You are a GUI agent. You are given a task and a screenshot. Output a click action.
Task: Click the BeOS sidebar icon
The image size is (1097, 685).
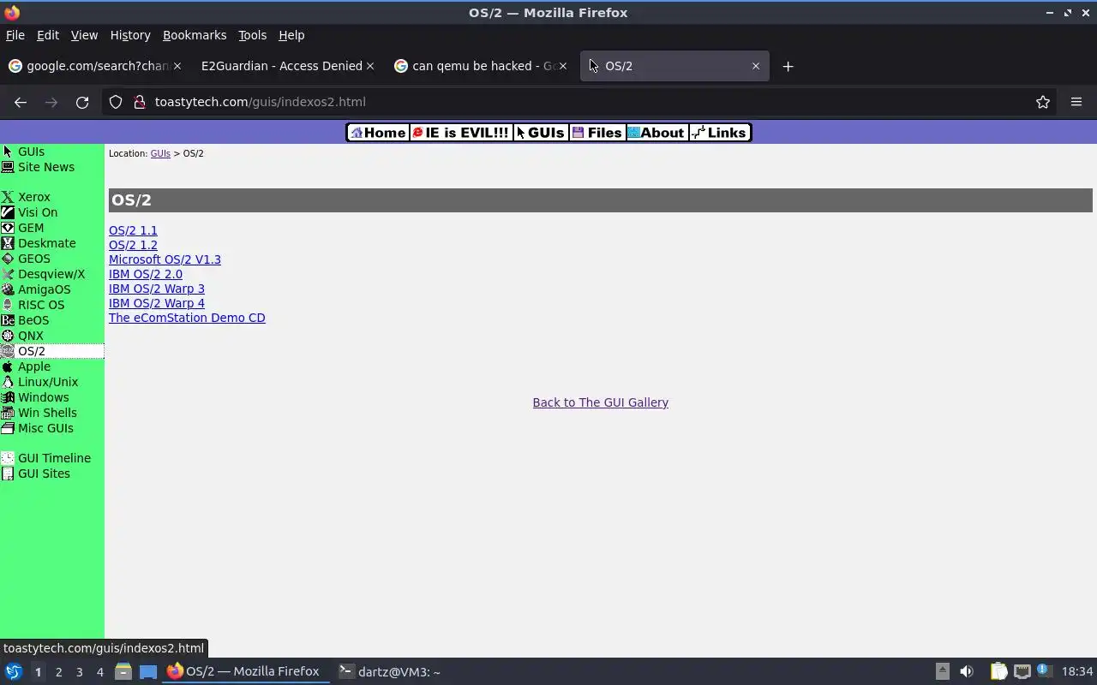click(8, 320)
